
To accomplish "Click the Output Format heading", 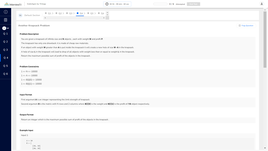I will coord(27,115).
